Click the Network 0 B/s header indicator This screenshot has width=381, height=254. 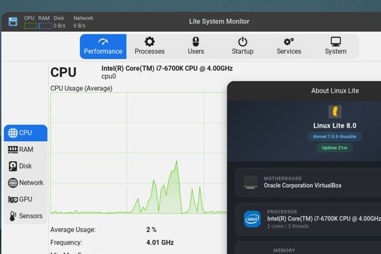79,25
